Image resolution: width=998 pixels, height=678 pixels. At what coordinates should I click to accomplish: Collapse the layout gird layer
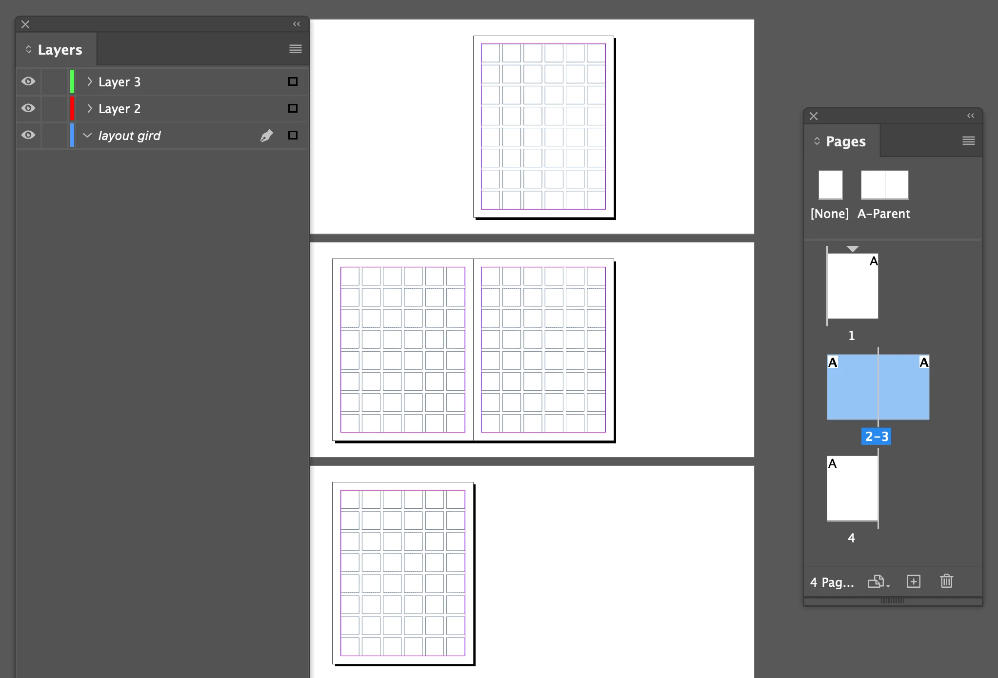87,135
